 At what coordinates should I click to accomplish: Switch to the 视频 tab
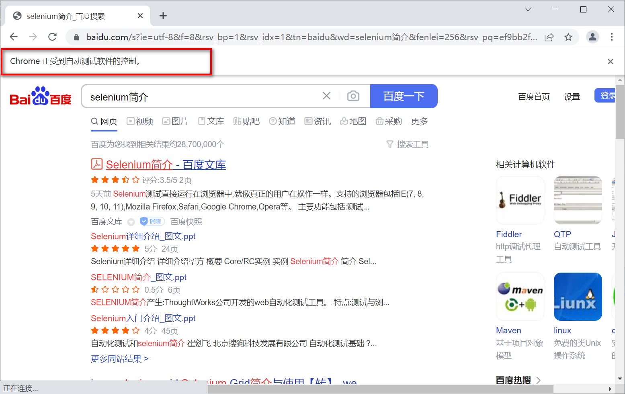click(140, 121)
